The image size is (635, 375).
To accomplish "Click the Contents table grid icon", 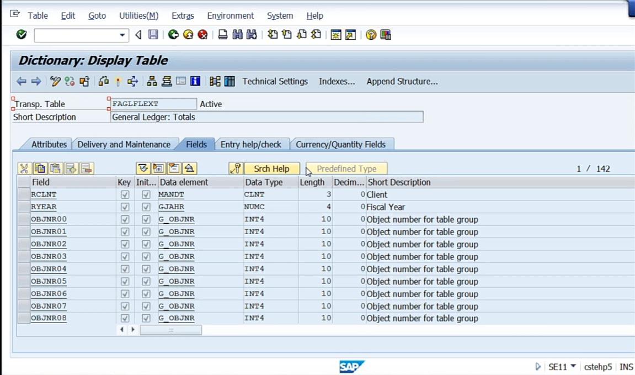I will [230, 82].
